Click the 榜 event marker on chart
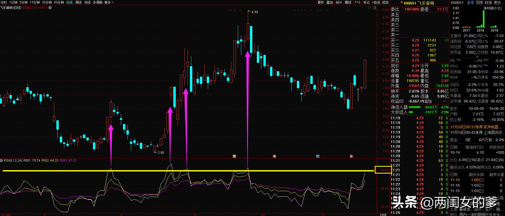The image size is (505, 216). tap(234, 156)
